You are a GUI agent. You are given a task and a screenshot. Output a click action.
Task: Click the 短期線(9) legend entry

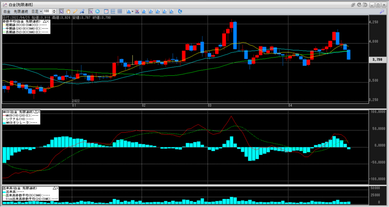25,25
